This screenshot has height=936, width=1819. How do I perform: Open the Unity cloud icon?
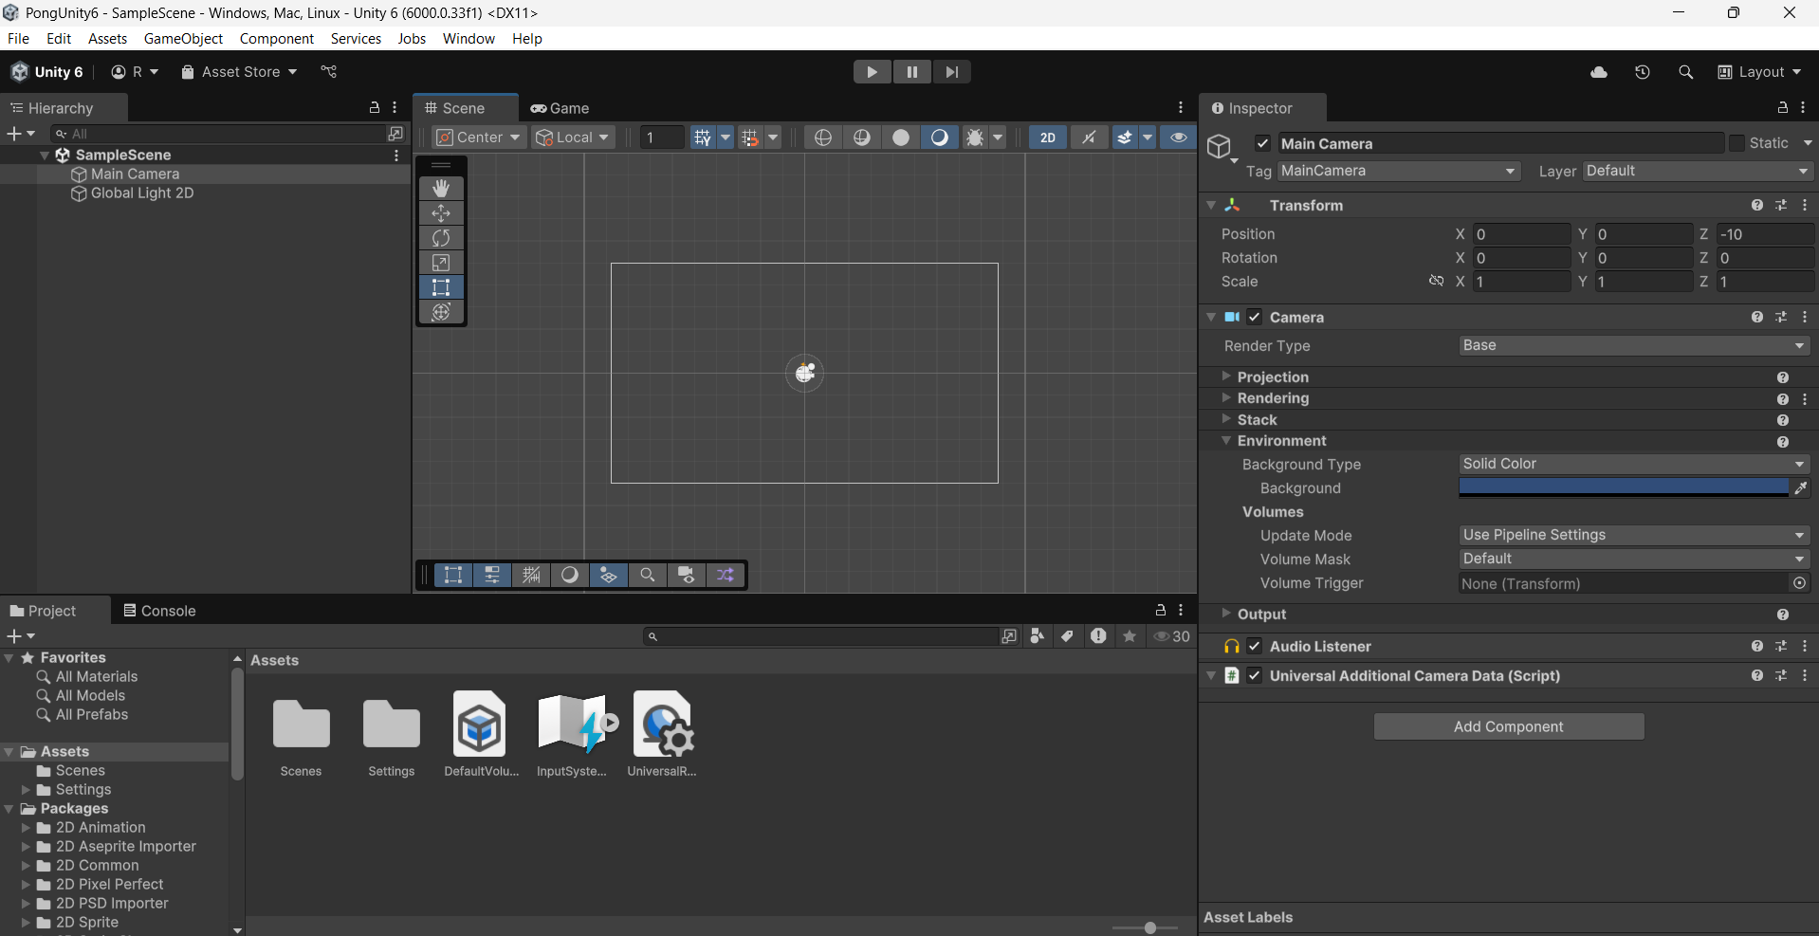point(1599,72)
